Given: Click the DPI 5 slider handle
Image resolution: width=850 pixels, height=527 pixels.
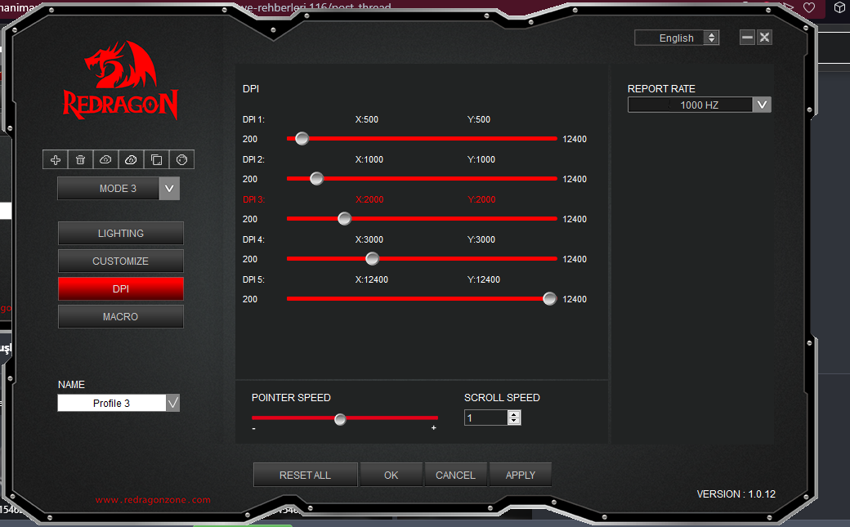Looking at the screenshot, I should [x=549, y=299].
